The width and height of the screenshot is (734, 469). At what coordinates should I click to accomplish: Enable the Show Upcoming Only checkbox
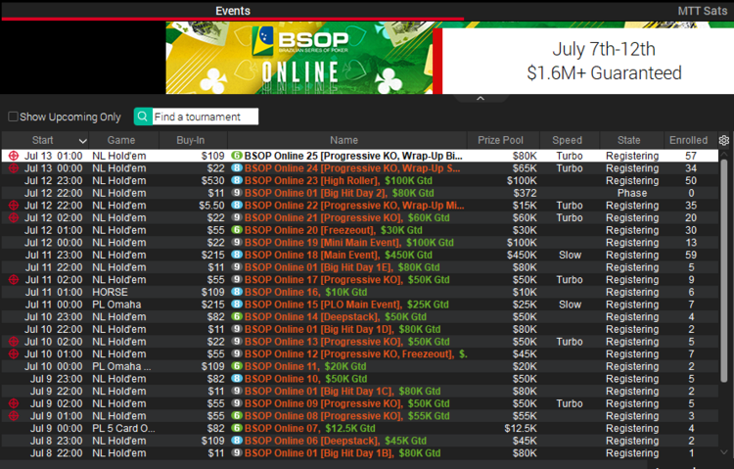coord(13,117)
